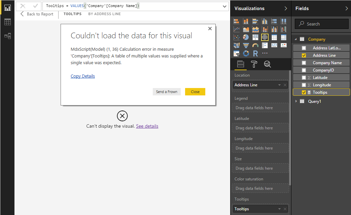Select the Stacked column chart visualization
Image resolution: width=351 pixels, height=215 pixels.
246,21
